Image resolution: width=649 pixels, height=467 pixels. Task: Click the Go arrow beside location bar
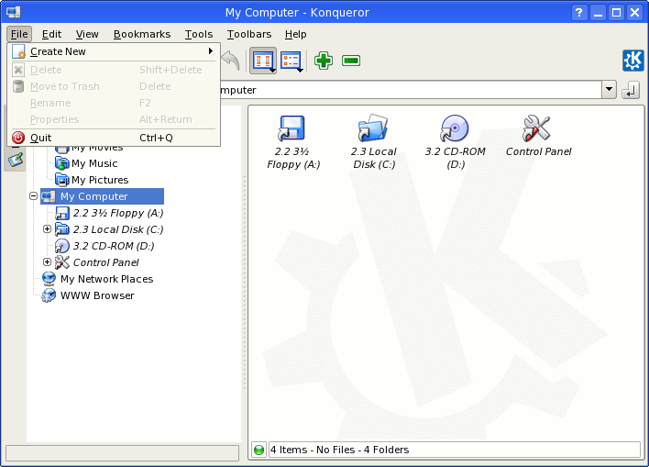[631, 90]
